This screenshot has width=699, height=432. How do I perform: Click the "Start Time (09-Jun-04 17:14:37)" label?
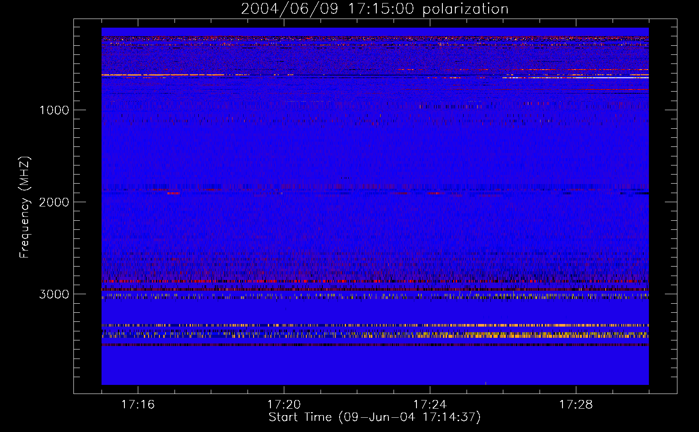pos(375,417)
